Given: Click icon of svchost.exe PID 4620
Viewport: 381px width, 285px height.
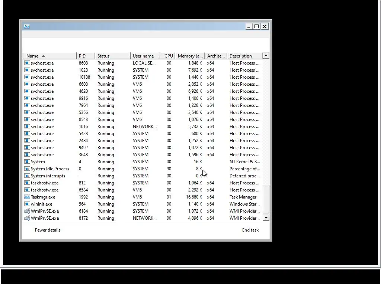Looking at the screenshot, I should point(27,91).
